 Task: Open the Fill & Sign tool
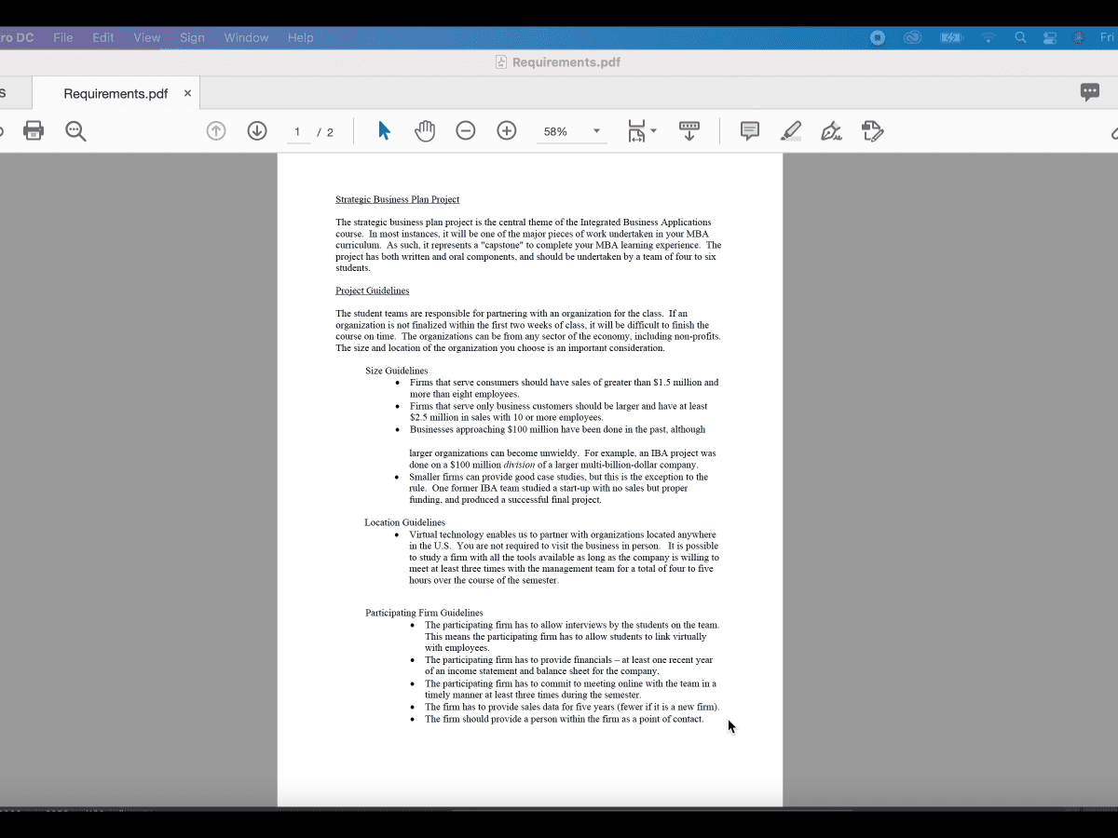click(x=832, y=130)
